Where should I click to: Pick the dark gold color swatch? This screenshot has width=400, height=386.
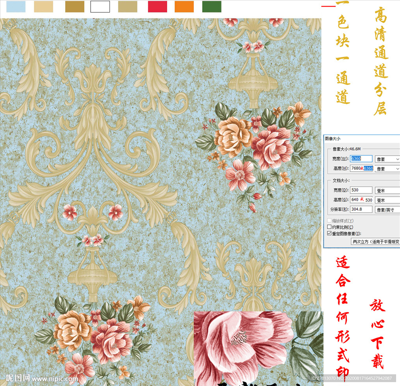click(75, 6)
